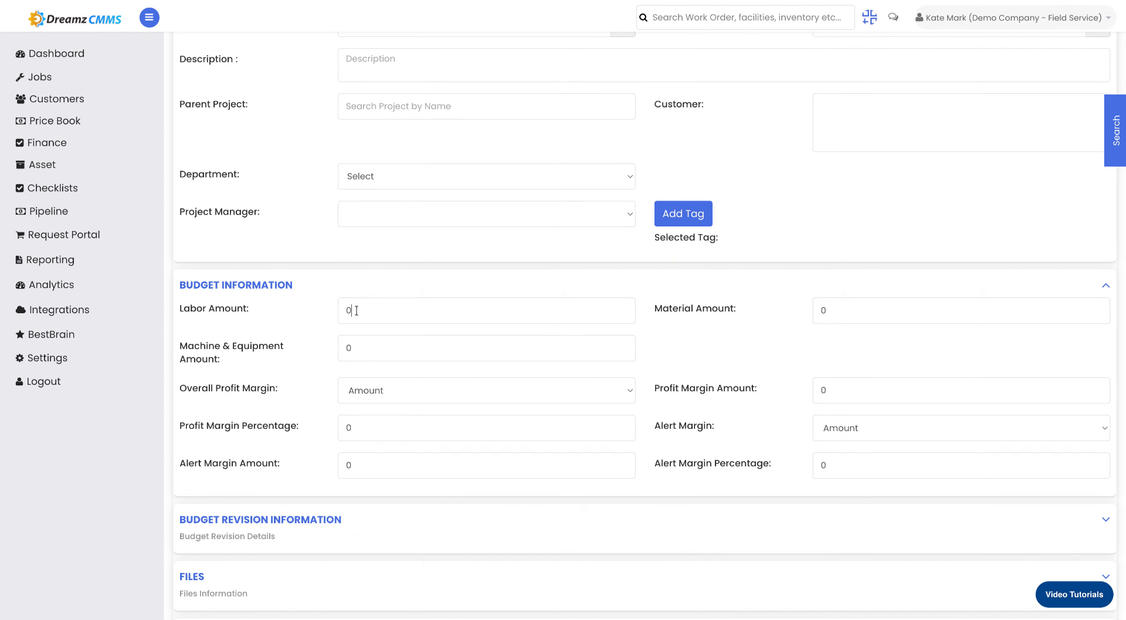Focus the Alert Margin Amount field
1126x620 pixels.
pyautogui.click(x=486, y=466)
